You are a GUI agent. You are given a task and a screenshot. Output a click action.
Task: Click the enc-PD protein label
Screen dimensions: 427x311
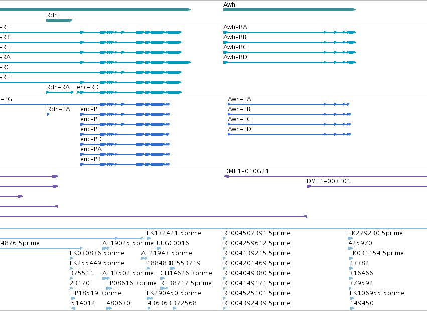coord(91,139)
